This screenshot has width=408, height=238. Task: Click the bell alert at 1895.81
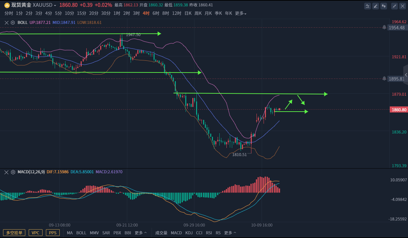tap(384, 79)
